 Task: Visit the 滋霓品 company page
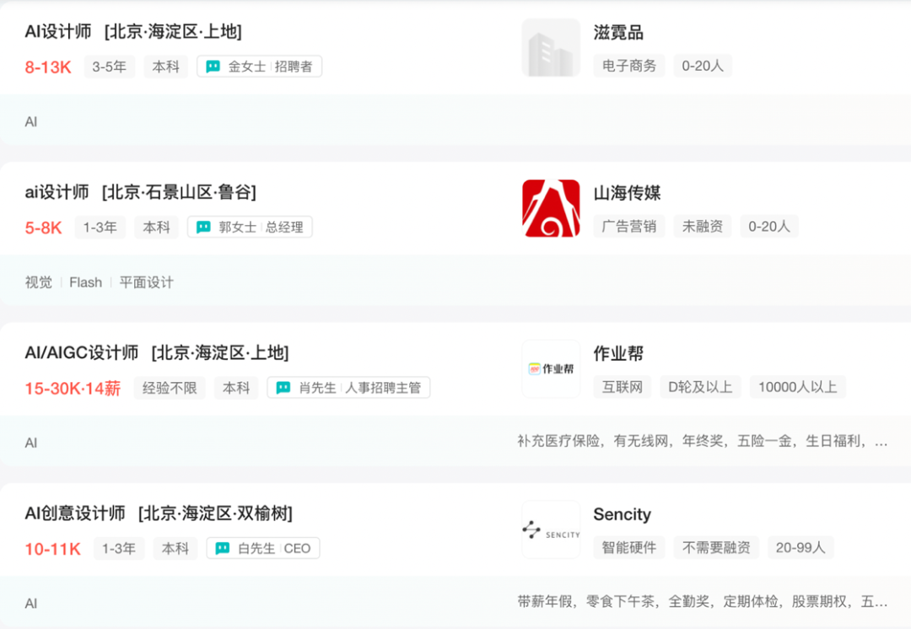pos(618,33)
